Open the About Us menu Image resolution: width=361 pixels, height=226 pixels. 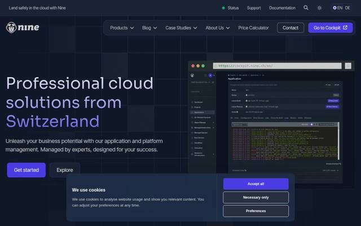click(x=218, y=28)
